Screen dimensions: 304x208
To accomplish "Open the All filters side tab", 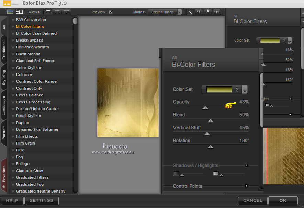I will click(x=4, y=26).
